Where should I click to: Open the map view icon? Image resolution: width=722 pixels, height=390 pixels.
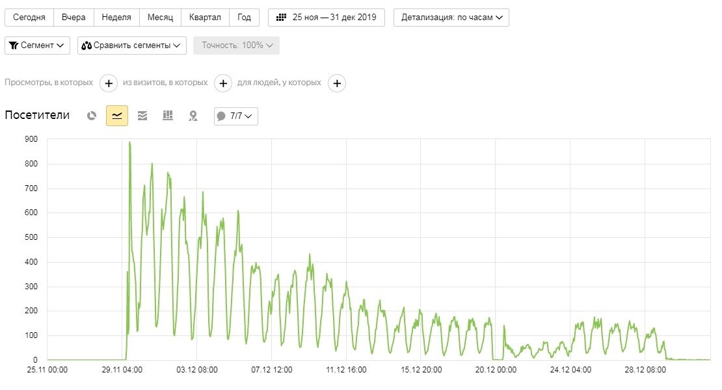coord(193,116)
